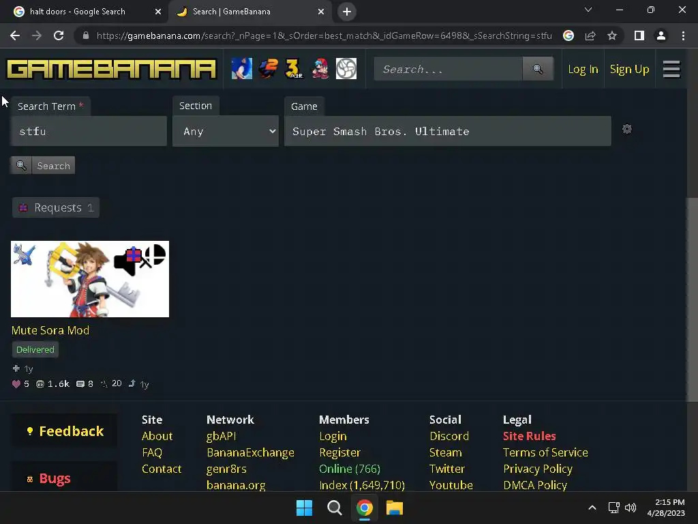Open the Terms of Service link
The width and height of the screenshot is (698, 524).
point(545,453)
